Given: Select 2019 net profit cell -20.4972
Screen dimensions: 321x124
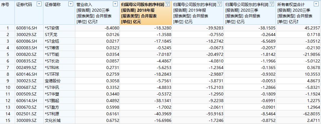Looking at the screenshot, I should [x=198, y=55].
